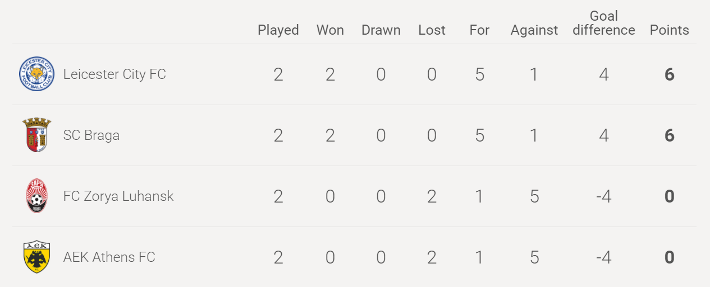The height and width of the screenshot is (287, 710).
Task: Click the For column header
Action: click(479, 30)
